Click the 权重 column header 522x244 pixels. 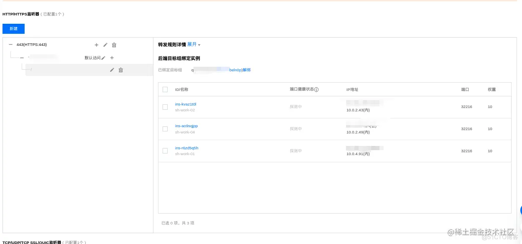(492, 90)
